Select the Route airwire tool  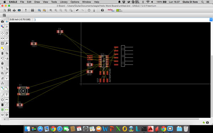pos(2,88)
